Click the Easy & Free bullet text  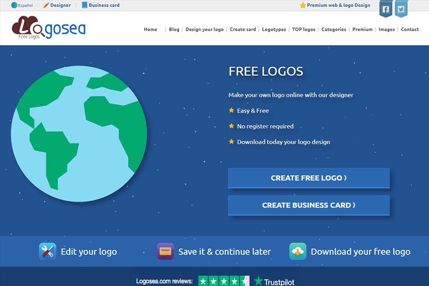[253, 110]
